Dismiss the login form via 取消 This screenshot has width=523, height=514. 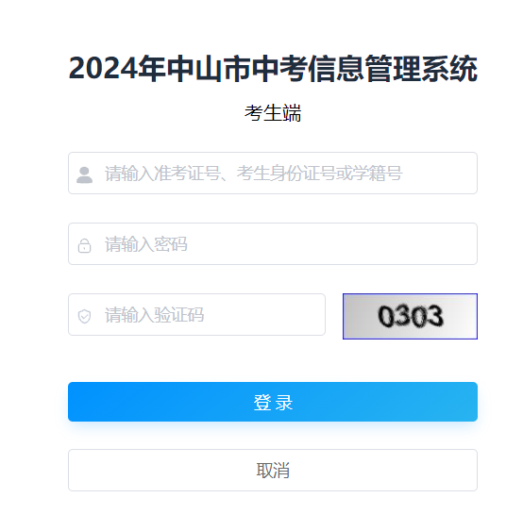pyautogui.click(x=273, y=470)
